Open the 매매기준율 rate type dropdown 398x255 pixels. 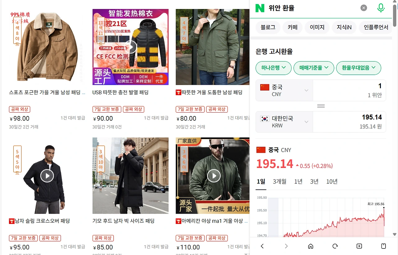pos(314,68)
